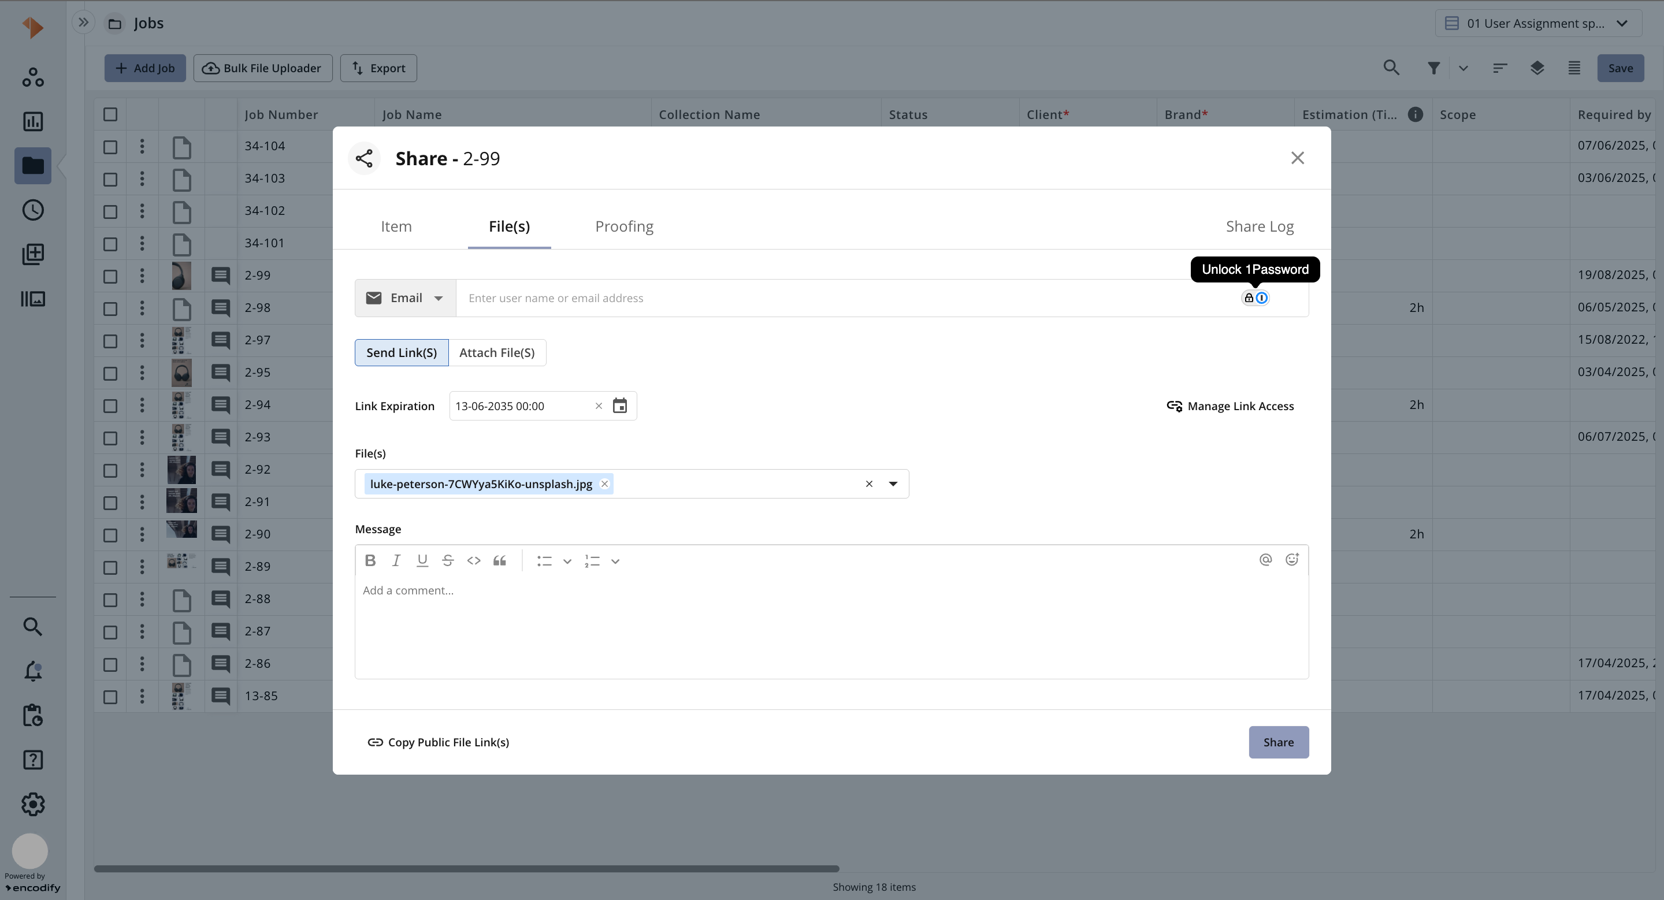1664x900 pixels.
Task: Expand filter options chevron in toolbar
Action: tap(1463, 68)
